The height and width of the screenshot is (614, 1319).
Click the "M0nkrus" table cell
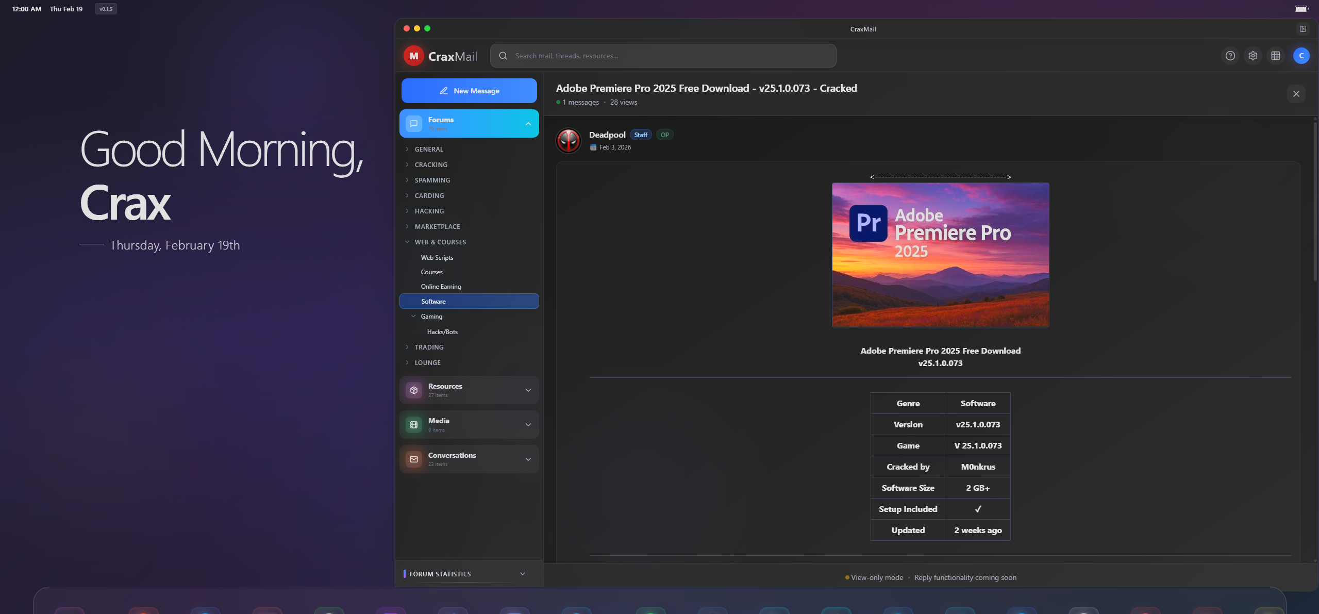point(978,467)
